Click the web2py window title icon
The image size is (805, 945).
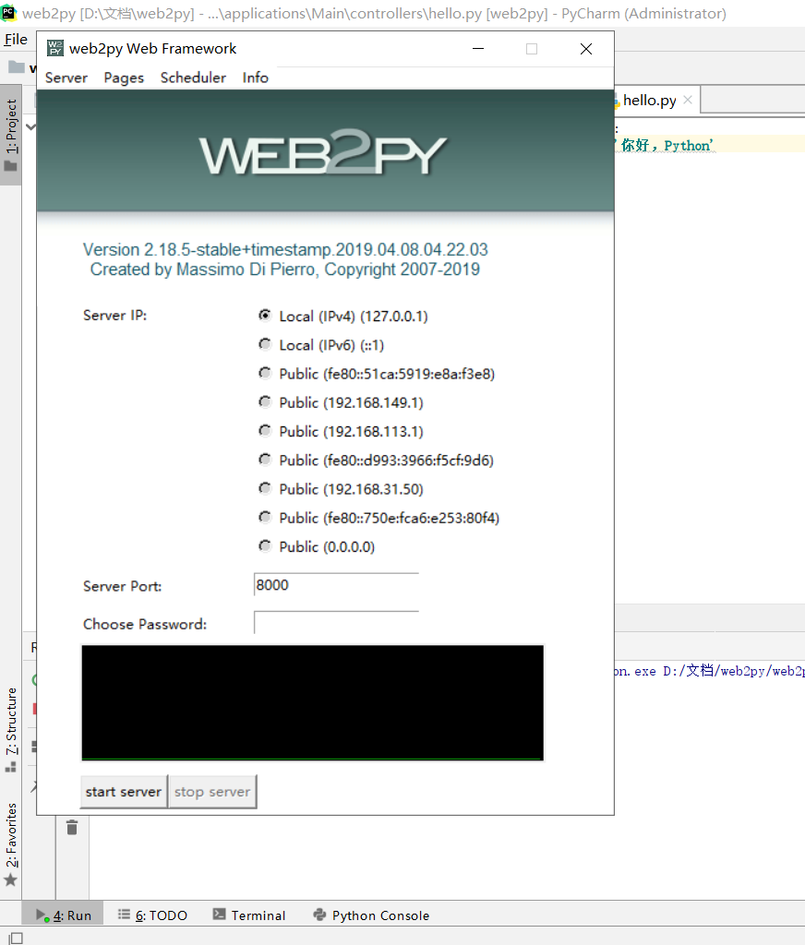point(55,49)
